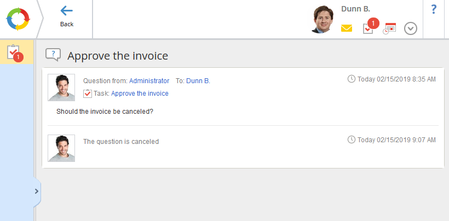Click the Administrator avatar in the question
Image resolution: width=449 pixels, height=221 pixels.
coord(61,88)
